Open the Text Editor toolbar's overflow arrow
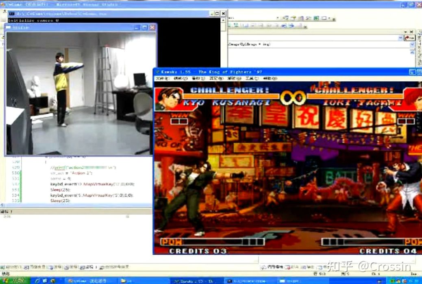The image size is (422, 284). click(305, 26)
